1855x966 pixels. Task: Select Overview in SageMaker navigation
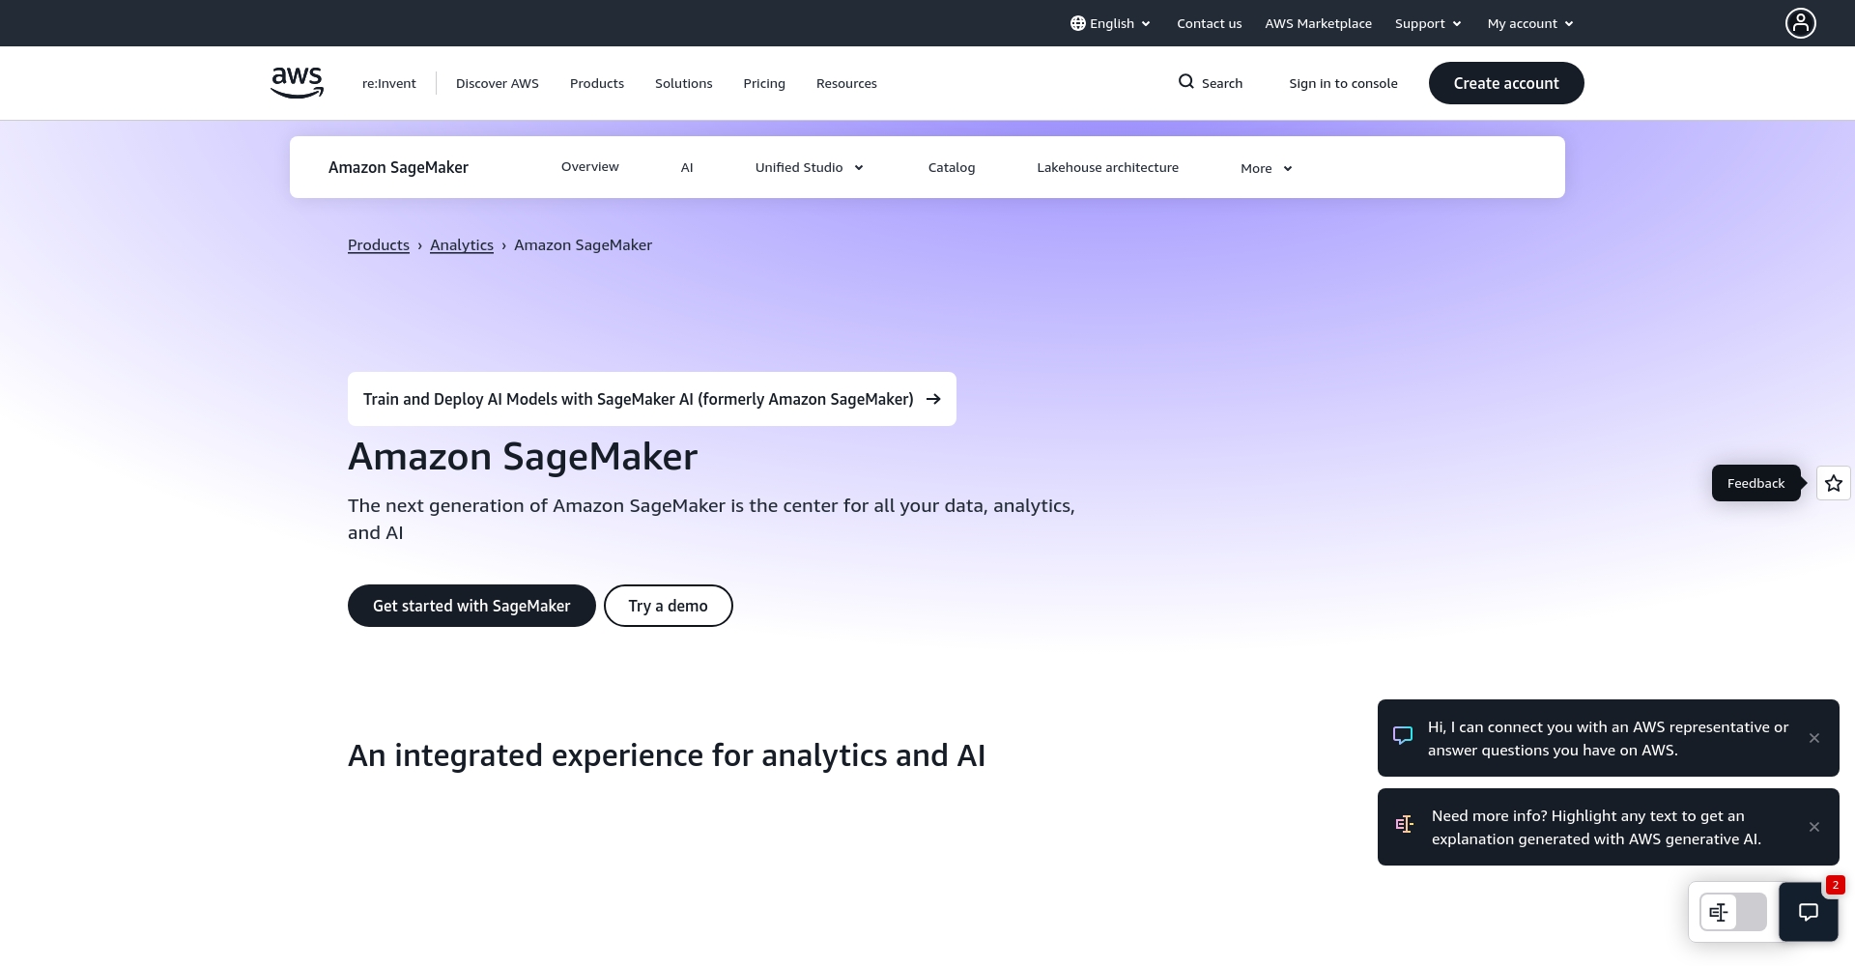[589, 166]
